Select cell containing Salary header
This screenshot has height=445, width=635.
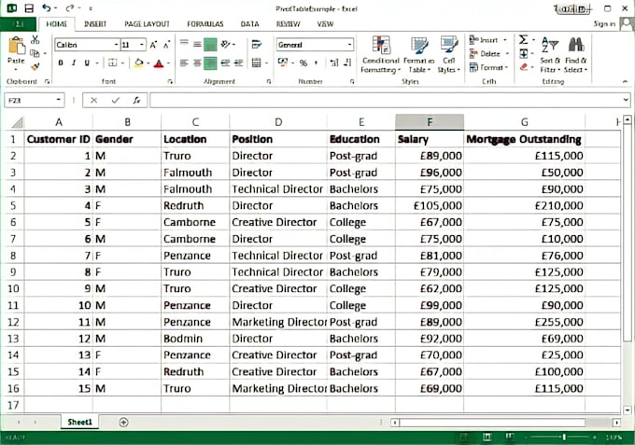(x=429, y=139)
